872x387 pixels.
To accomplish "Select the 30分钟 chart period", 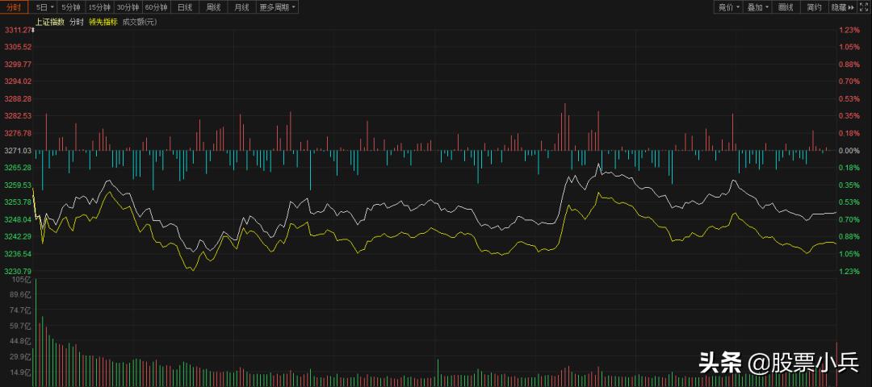I will tap(128, 7).
